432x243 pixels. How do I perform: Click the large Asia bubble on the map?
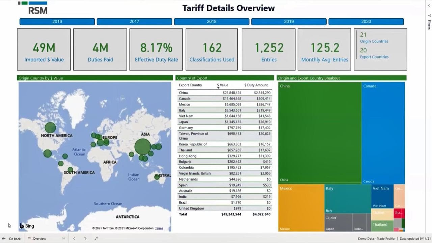[x=143, y=147]
